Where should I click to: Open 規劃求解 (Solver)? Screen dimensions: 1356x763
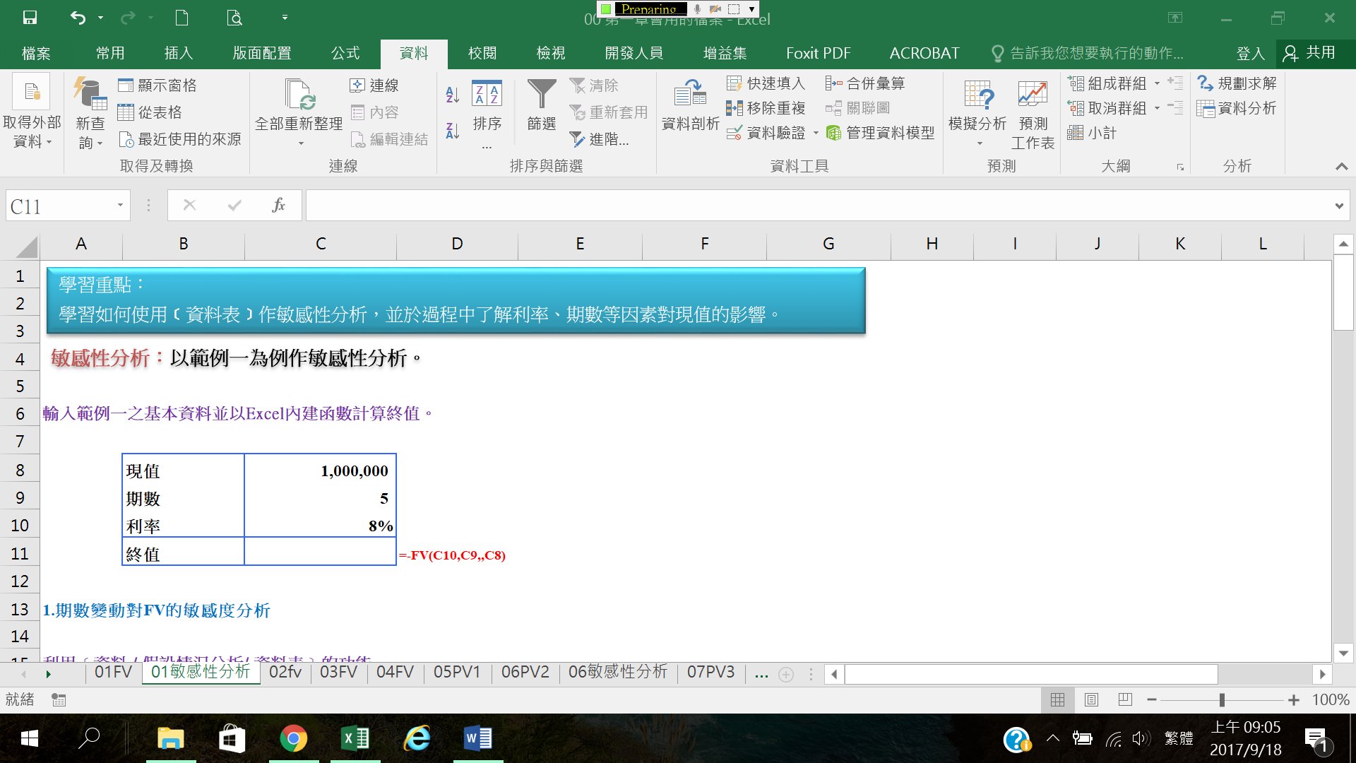pos(1237,83)
